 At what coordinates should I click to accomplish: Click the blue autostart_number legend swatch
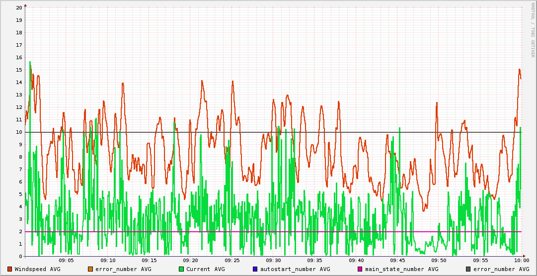pyautogui.click(x=255, y=269)
